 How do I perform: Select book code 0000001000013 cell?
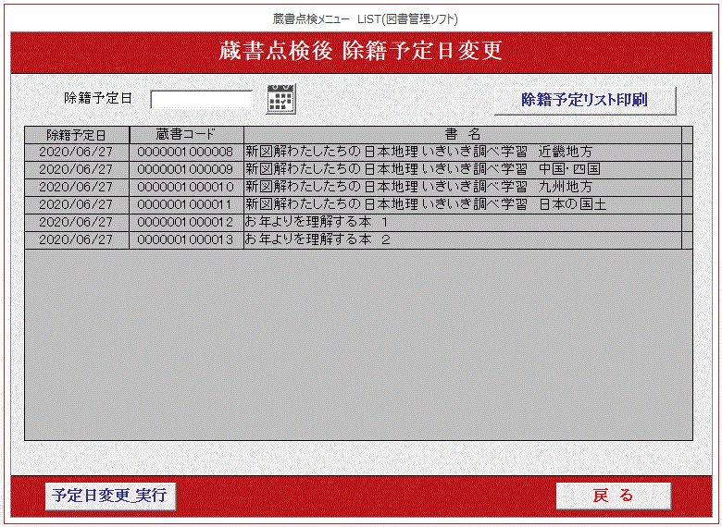click(186, 239)
